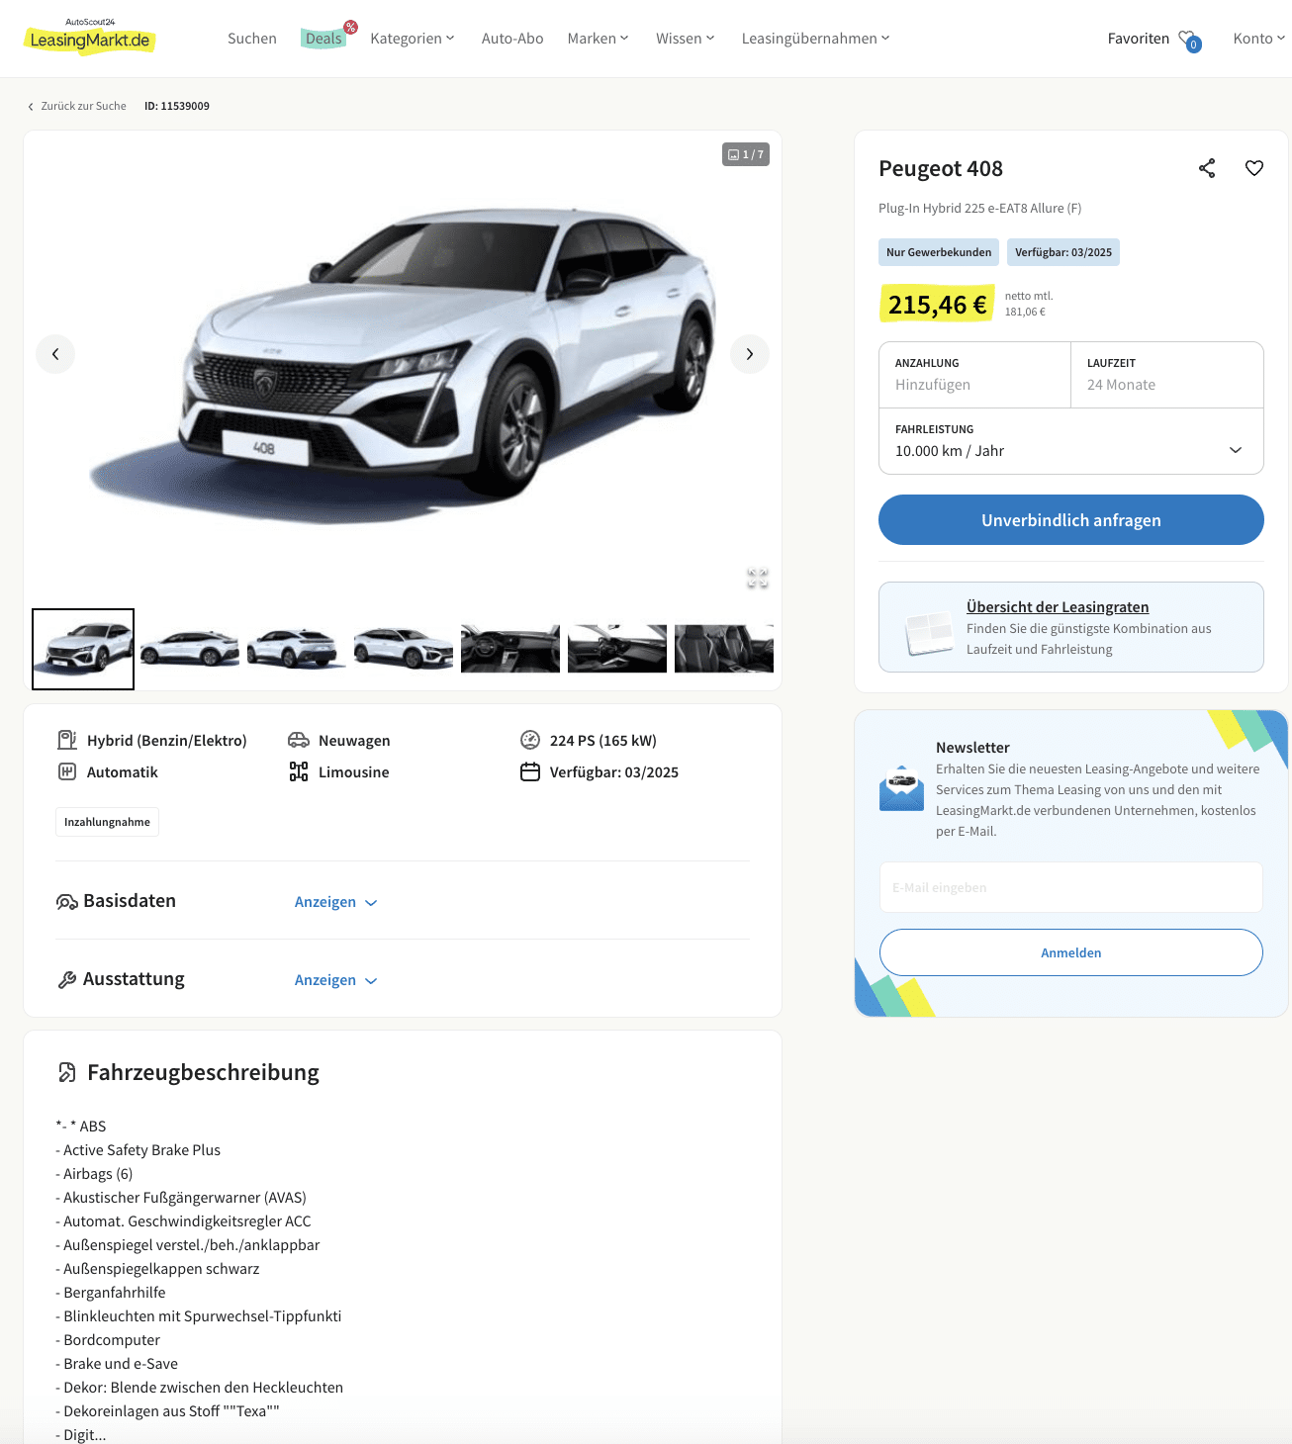Click Unverbindlich anfragen button
This screenshot has height=1444, width=1292.
[1071, 520]
